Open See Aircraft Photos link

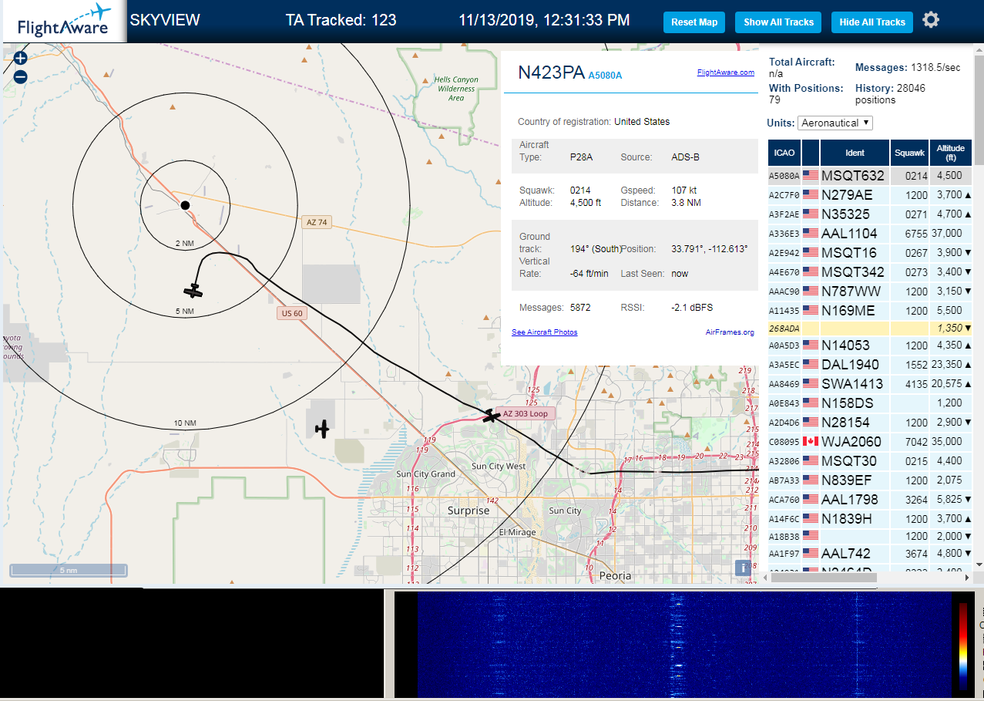[x=545, y=332]
